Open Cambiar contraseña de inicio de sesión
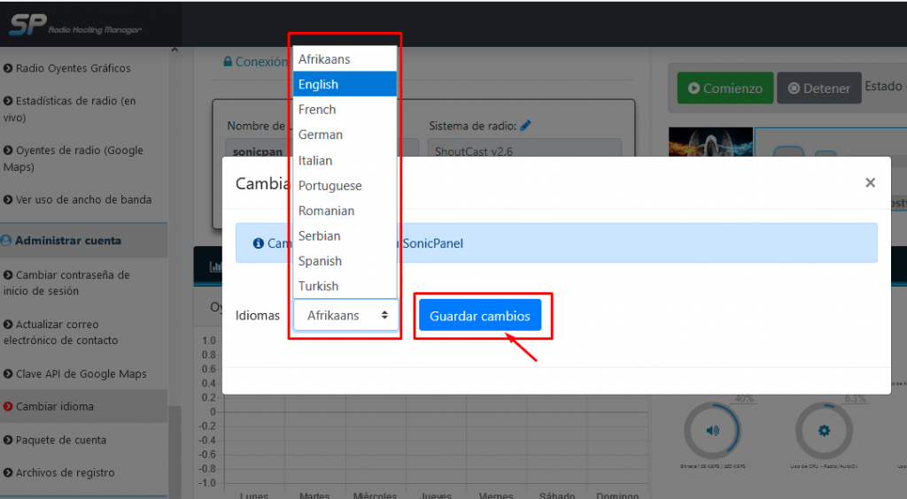Image resolution: width=907 pixels, height=499 pixels. [67, 283]
